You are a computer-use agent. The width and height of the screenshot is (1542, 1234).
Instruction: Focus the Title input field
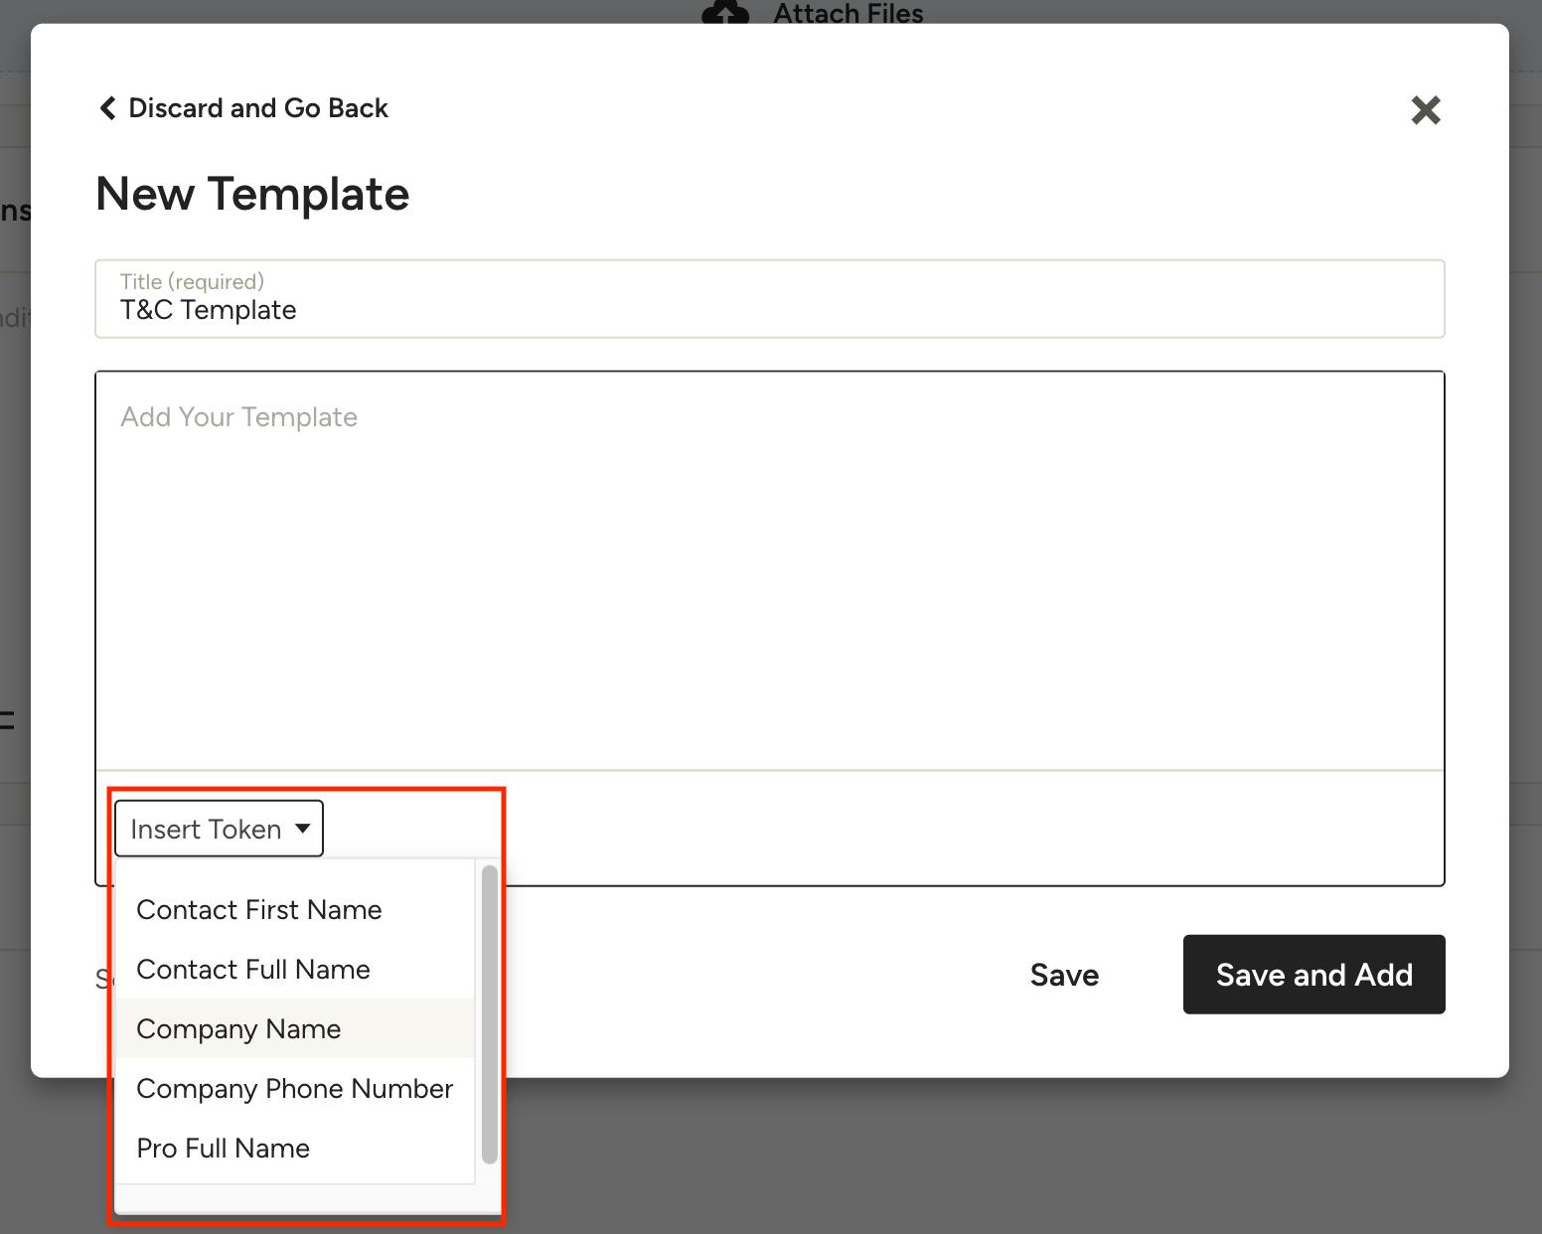[x=769, y=311]
